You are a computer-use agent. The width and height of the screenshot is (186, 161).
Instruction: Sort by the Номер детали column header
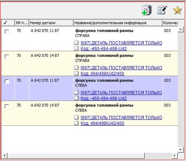point(51,23)
